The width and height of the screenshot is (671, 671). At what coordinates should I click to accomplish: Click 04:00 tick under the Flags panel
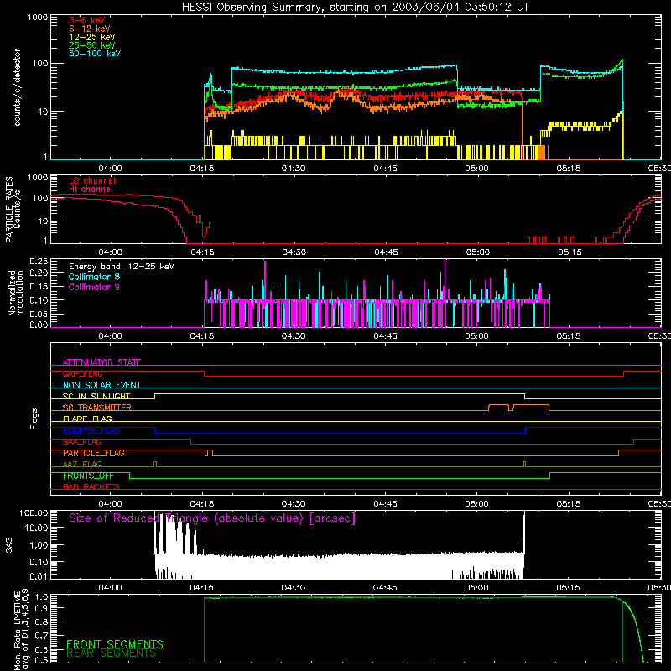111,504
